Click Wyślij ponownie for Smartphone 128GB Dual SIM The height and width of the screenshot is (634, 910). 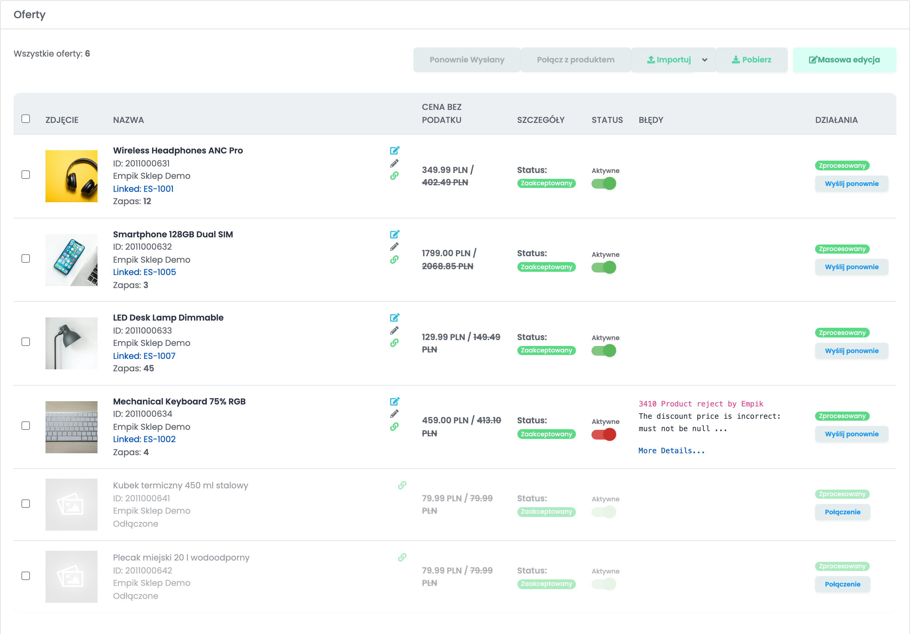(x=851, y=267)
